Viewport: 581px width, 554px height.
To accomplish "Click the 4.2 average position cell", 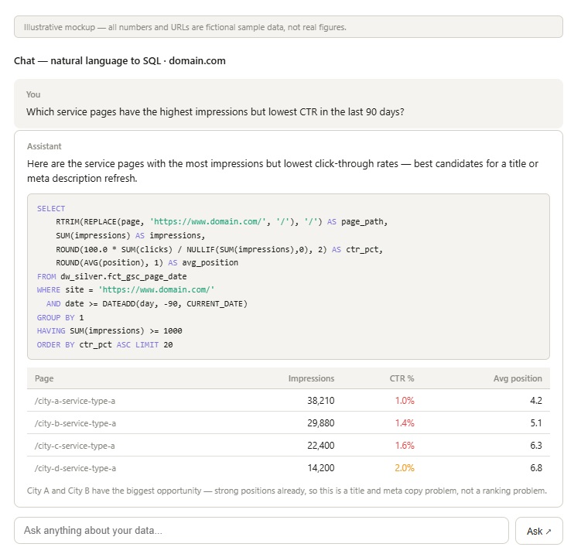I will coord(536,401).
